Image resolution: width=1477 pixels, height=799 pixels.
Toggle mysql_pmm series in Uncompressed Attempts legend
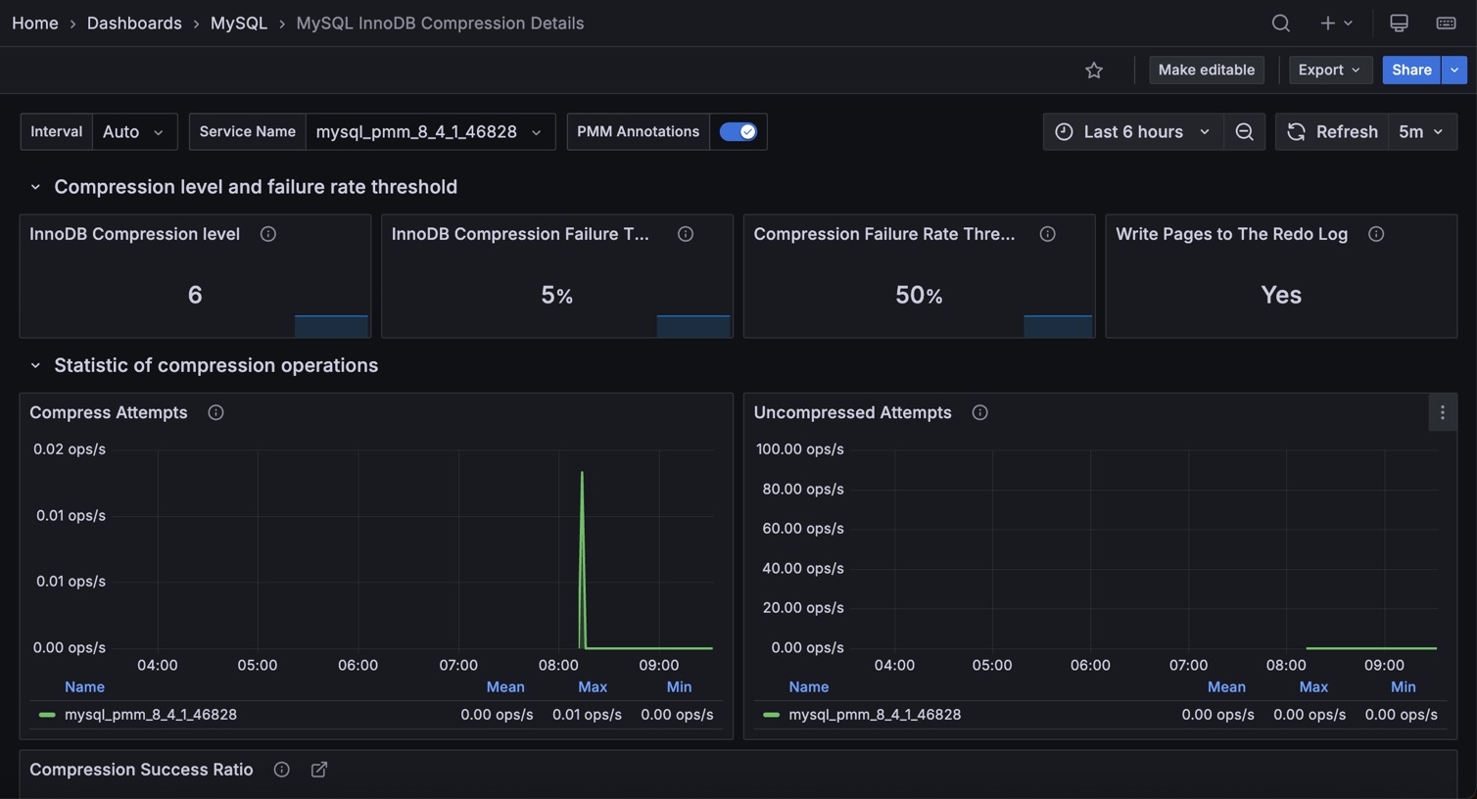(x=874, y=715)
